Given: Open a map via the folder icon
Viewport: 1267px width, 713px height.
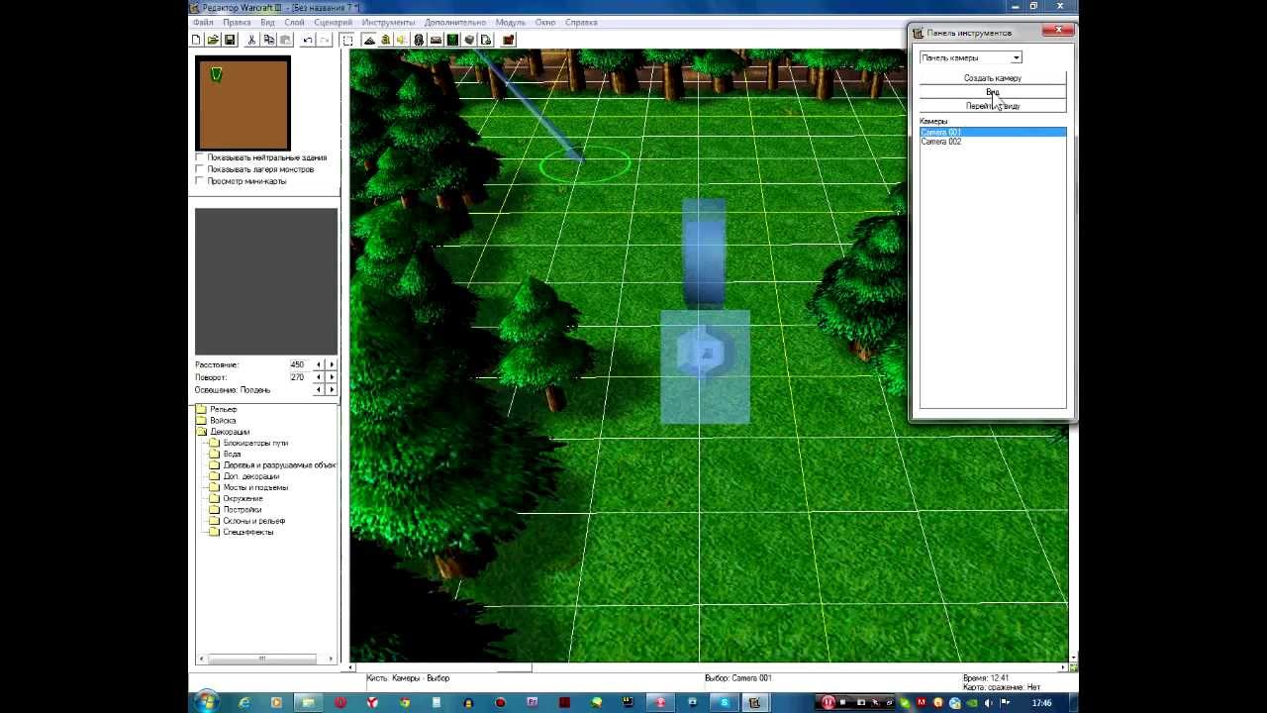Looking at the screenshot, I should [213, 40].
